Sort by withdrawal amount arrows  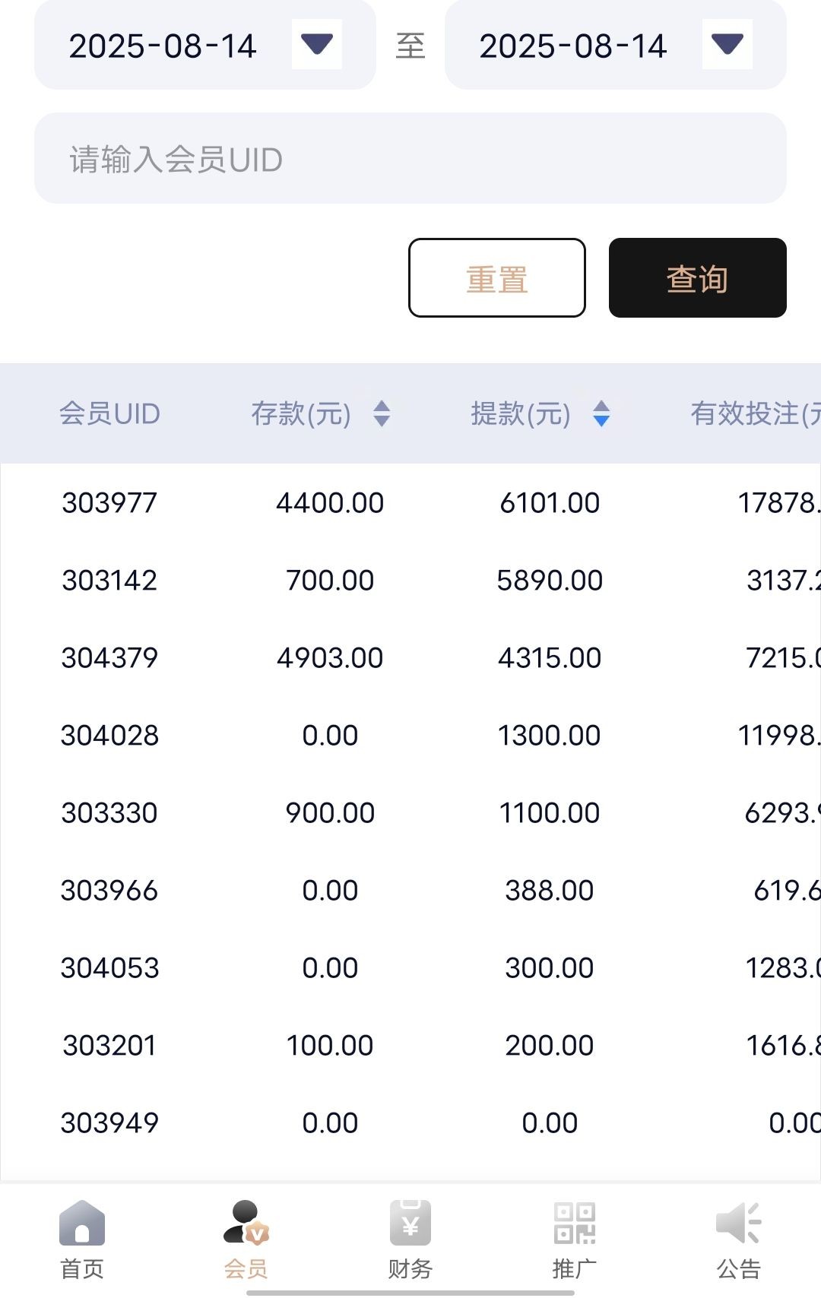coord(601,414)
